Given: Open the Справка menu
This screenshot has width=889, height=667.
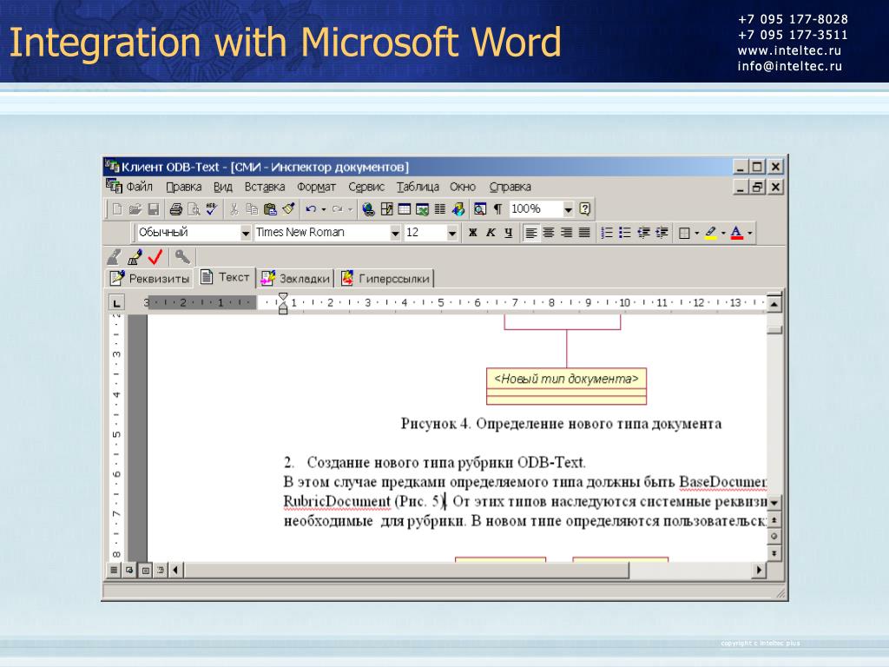Looking at the screenshot, I should click(x=510, y=187).
